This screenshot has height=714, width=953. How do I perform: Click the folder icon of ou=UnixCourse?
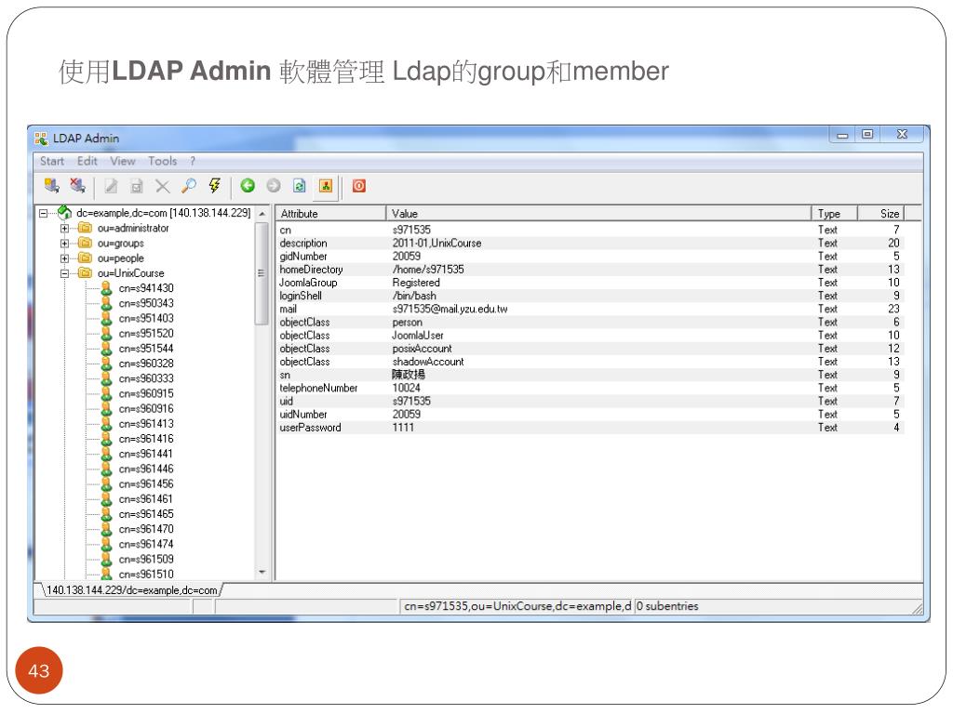coord(85,273)
